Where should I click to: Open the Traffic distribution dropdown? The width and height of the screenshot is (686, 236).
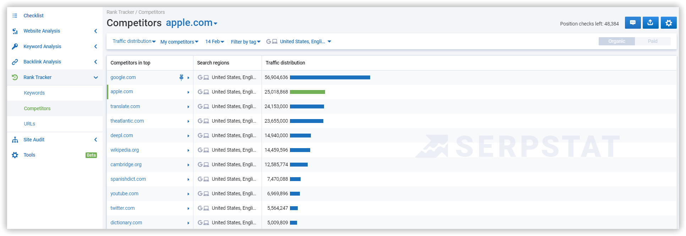click(134, 41)
